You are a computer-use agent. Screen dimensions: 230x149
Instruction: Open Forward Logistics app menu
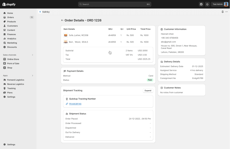pyautogui.click(x=15, y=80)
